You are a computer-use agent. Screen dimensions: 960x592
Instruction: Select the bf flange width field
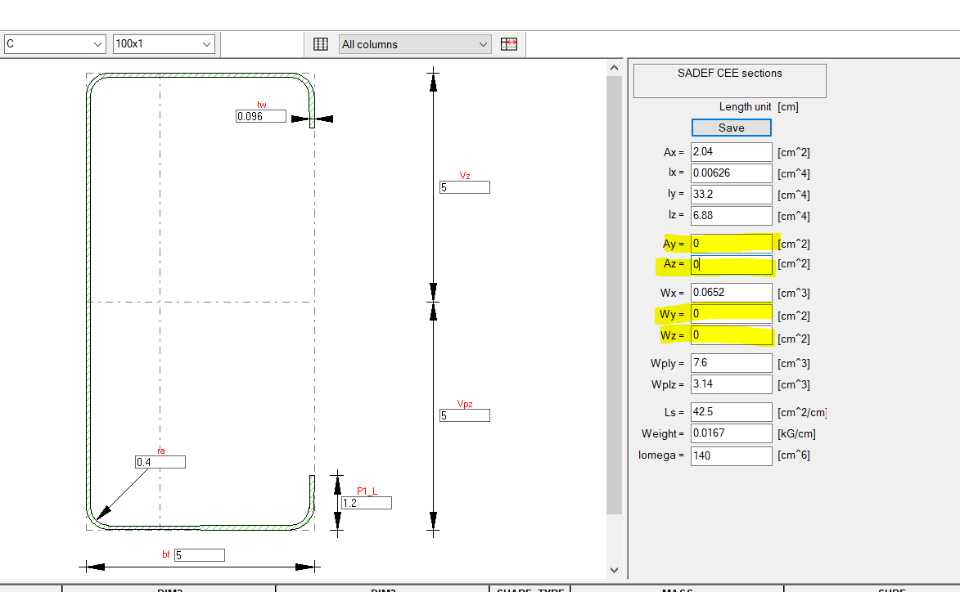(x=200, y=554)
